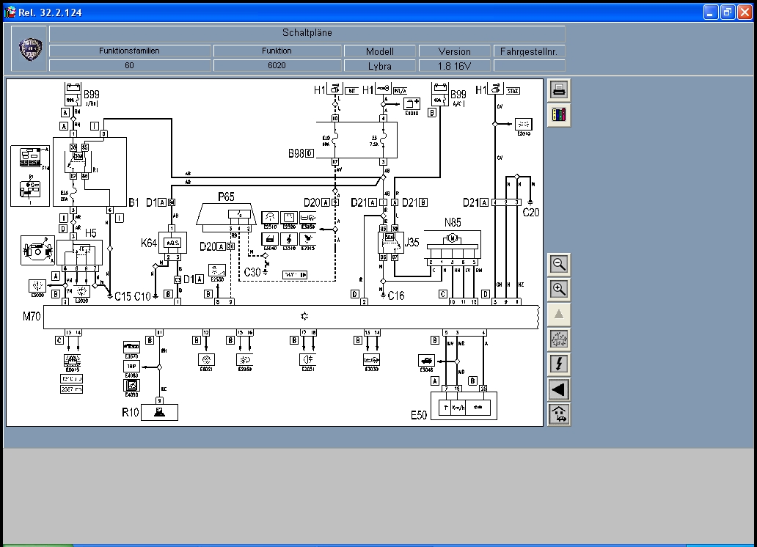Open the E5046 car component icon
This screenshot has width=757, height=547.
426,361
